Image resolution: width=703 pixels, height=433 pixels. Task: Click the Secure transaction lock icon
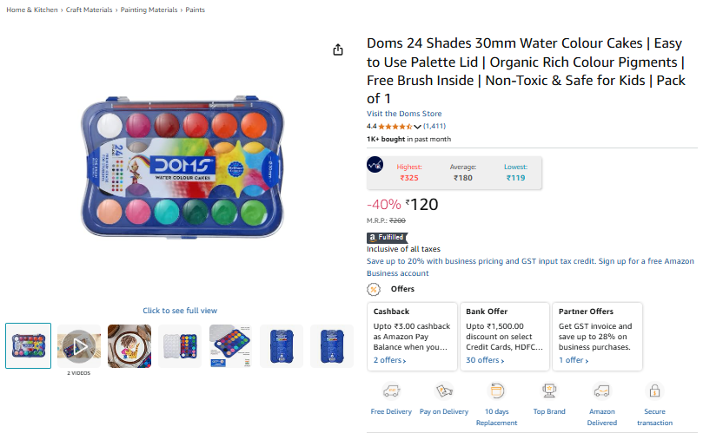654,390
